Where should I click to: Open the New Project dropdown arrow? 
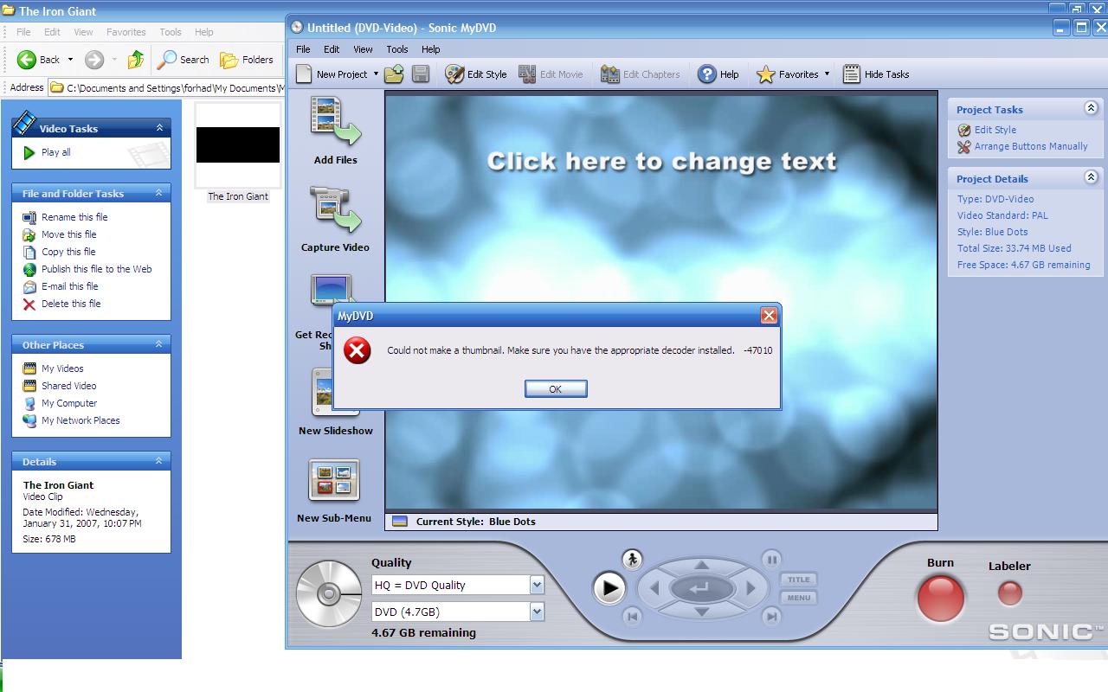point(376,74)
